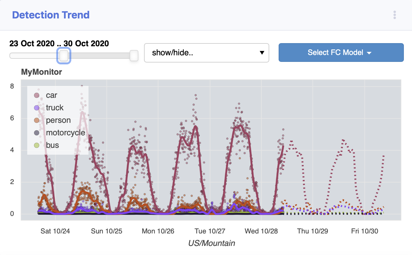This screenshot has height=255, width=412.
Task: Click the Mon 10/26 axis label
Action: click(x=158, y=231)
